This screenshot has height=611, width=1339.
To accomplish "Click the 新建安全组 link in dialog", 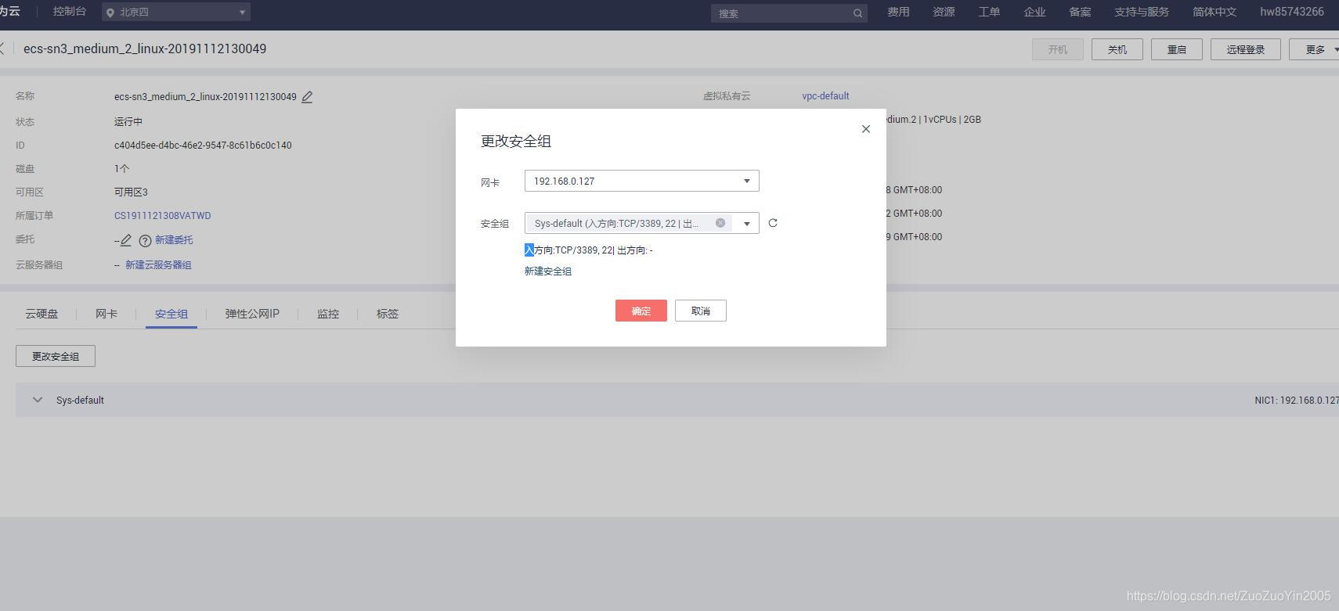I will [548, 271].
